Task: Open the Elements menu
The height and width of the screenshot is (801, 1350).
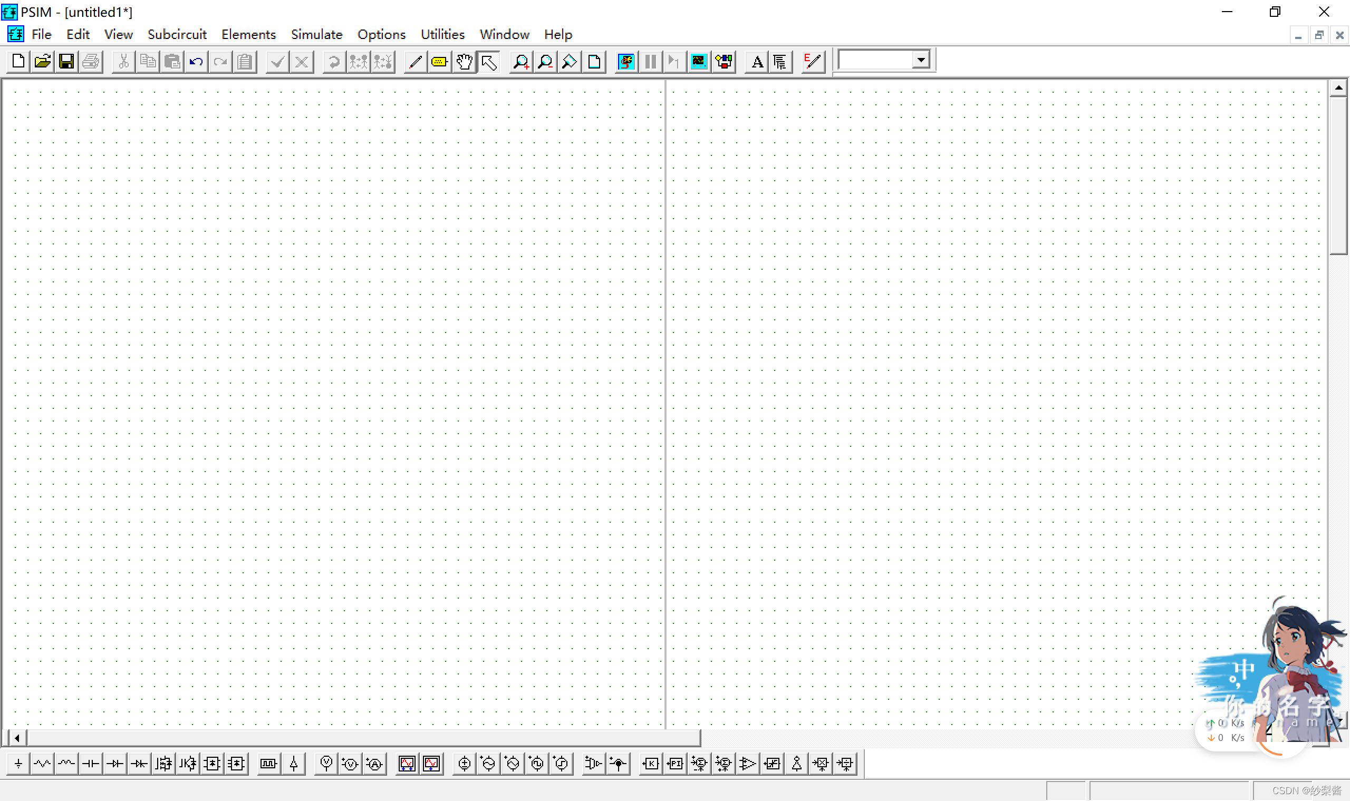Action: (x=248, y=35)
